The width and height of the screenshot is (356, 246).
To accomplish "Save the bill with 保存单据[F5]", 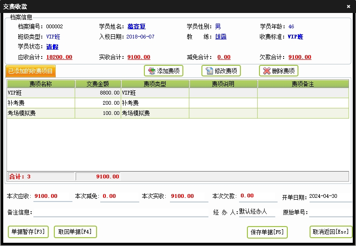I will click(x=267, y=232).
